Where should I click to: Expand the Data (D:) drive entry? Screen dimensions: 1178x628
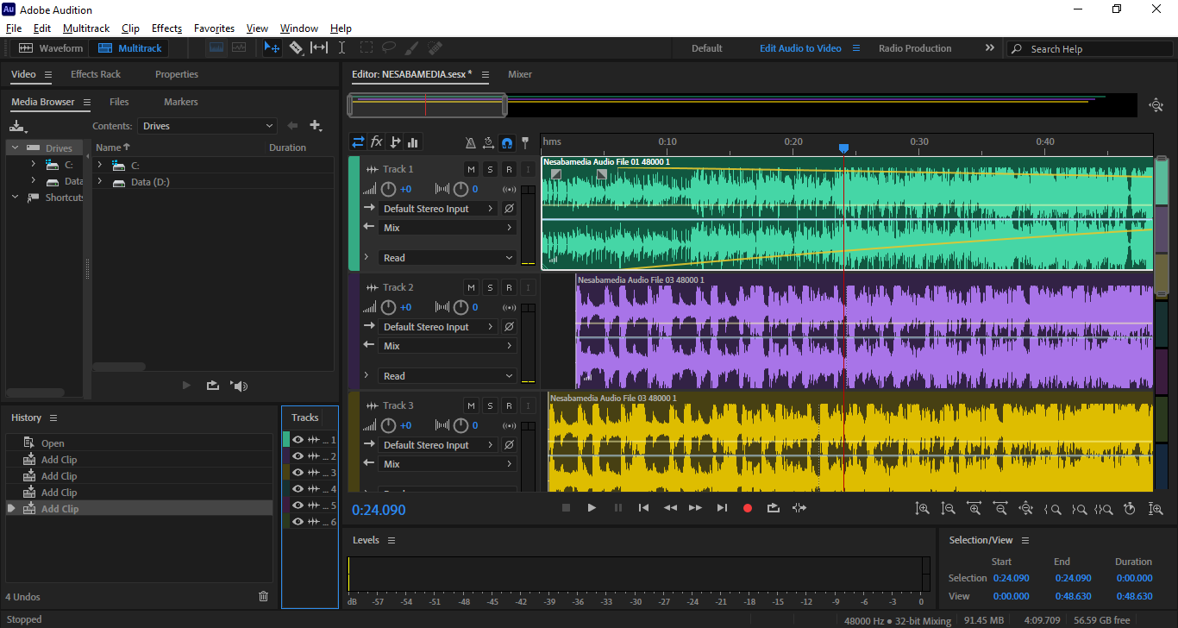point(100,182)
